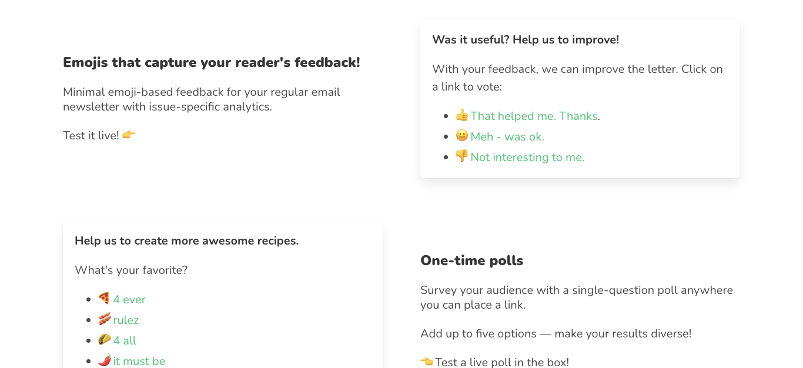
Task: Click the pizza slice emoji
Action: (x=104, y=299)
